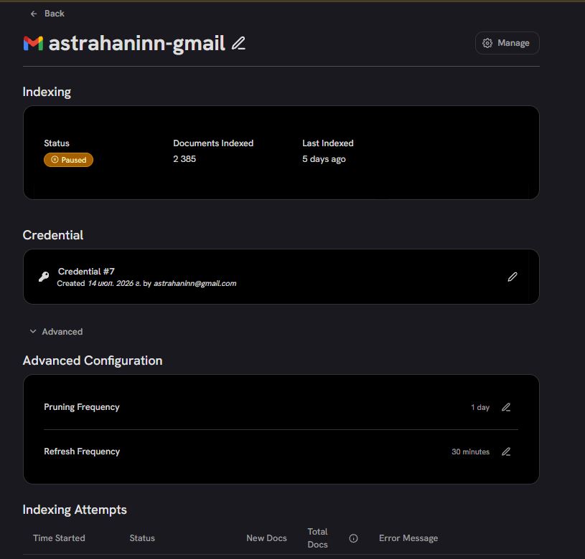Click the Paused status badge
585x559 pixels.
point(68,160)
